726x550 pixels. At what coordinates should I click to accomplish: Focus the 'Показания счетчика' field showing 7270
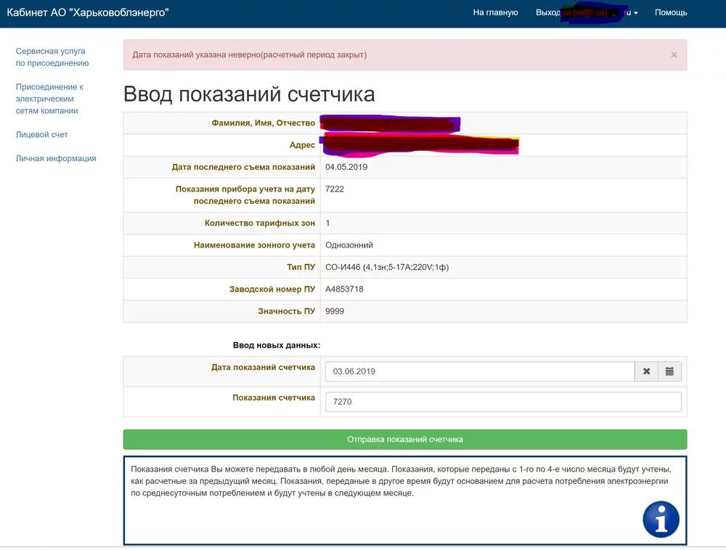(x=503, y=401)
